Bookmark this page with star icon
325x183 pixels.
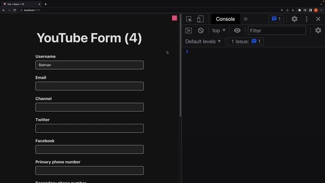[292, 10]
